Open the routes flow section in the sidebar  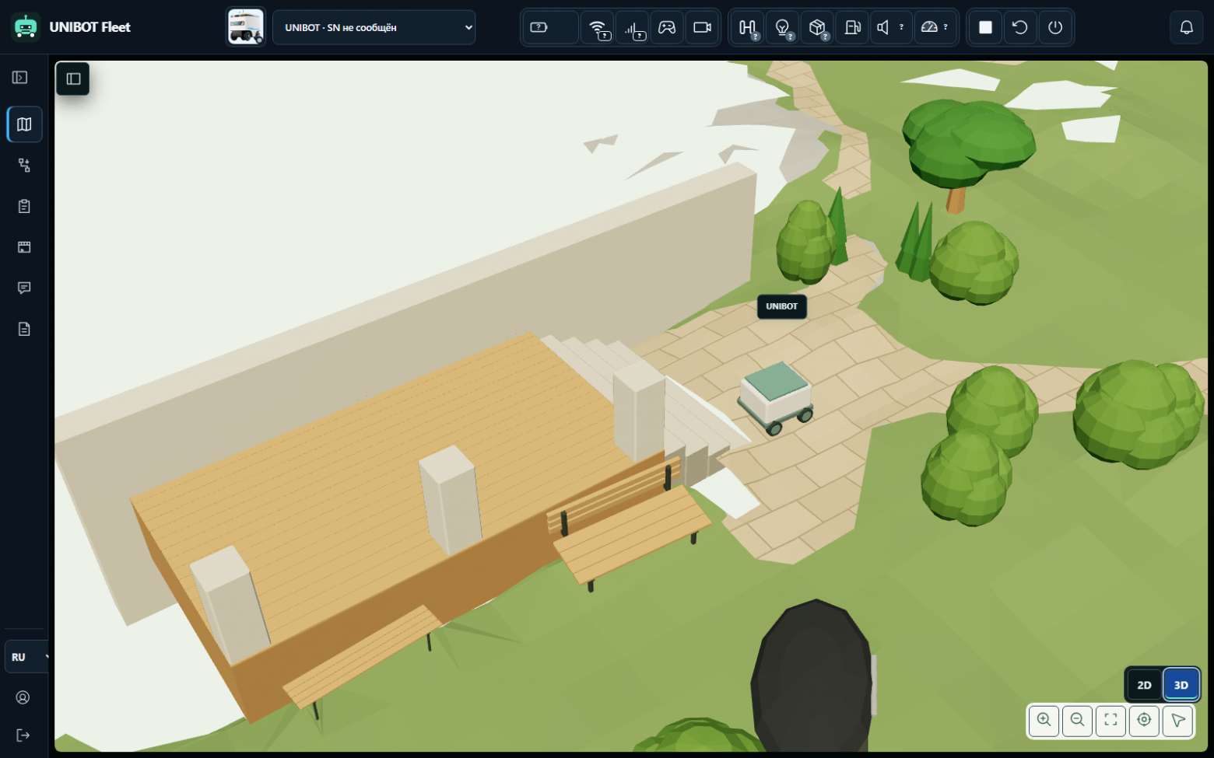(24, 166)
